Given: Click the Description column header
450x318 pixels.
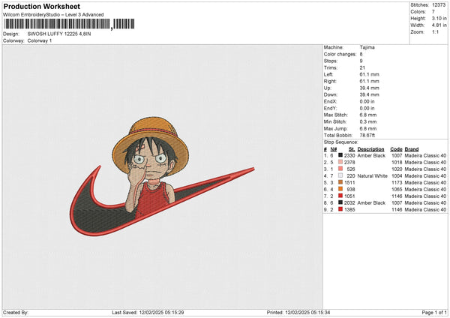Looking at the screenshot, I should [371, 148].
